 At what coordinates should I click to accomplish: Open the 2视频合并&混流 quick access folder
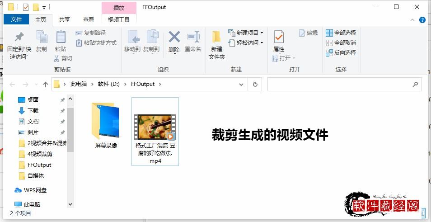pos(42,143)
